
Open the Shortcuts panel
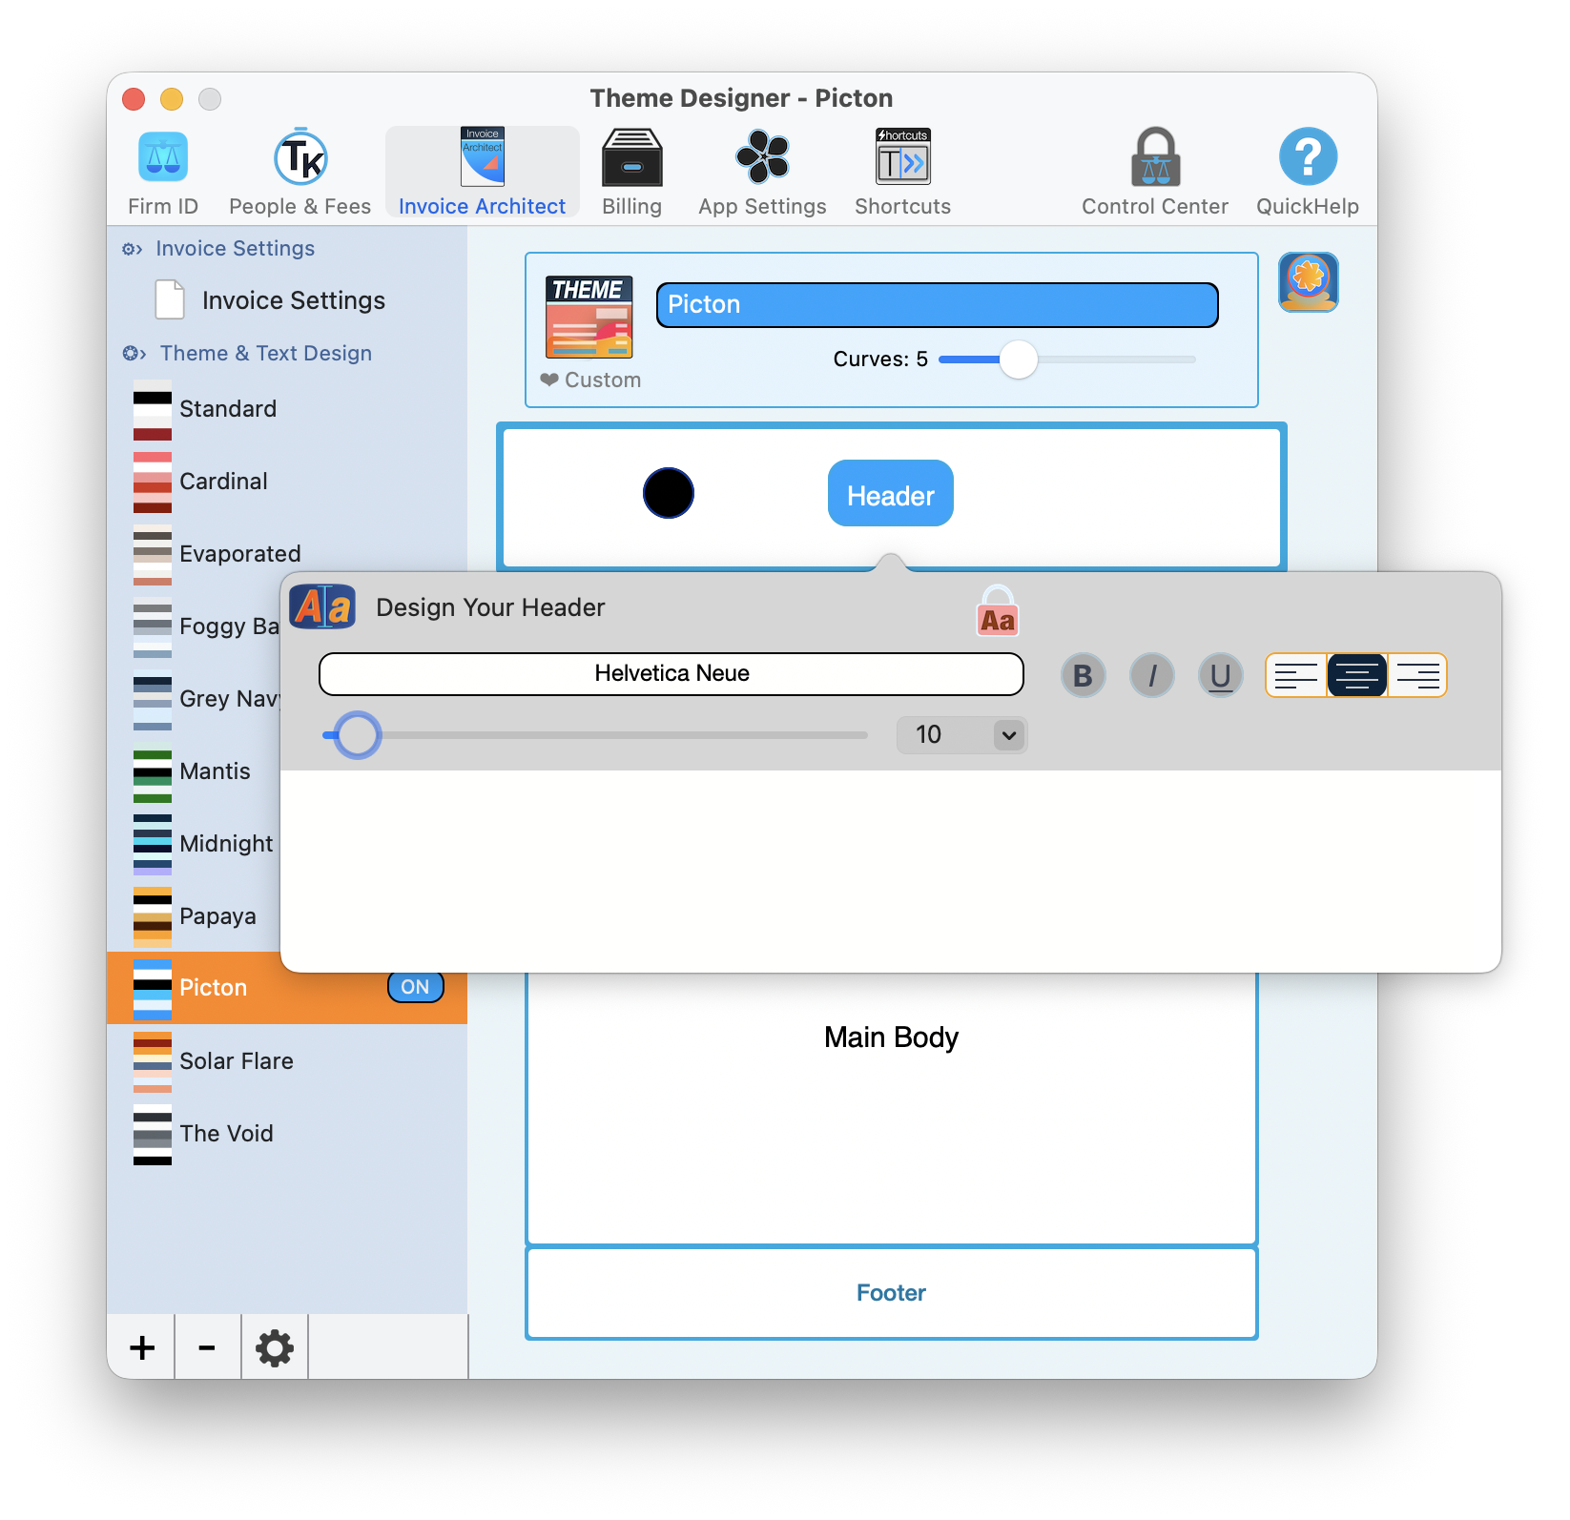coord(900,170)
